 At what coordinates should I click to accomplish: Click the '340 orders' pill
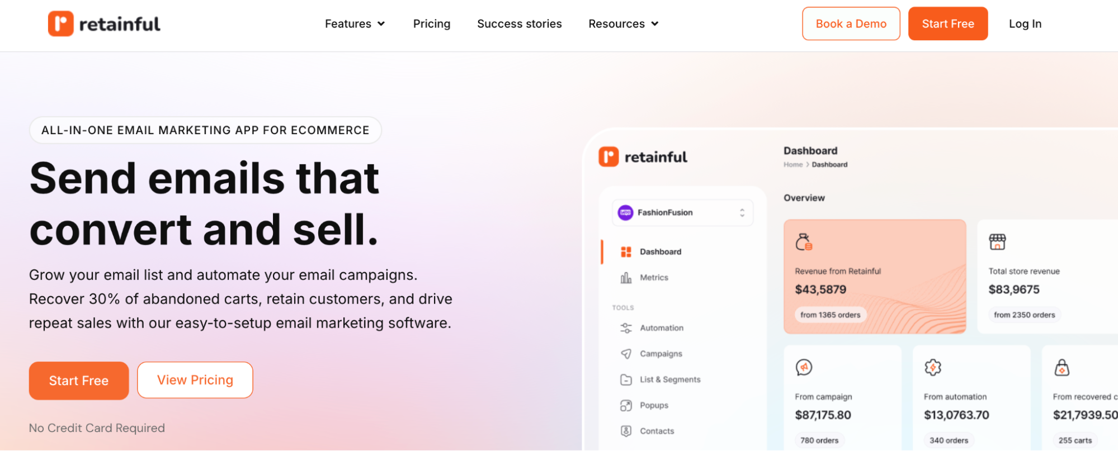(949, 440)
